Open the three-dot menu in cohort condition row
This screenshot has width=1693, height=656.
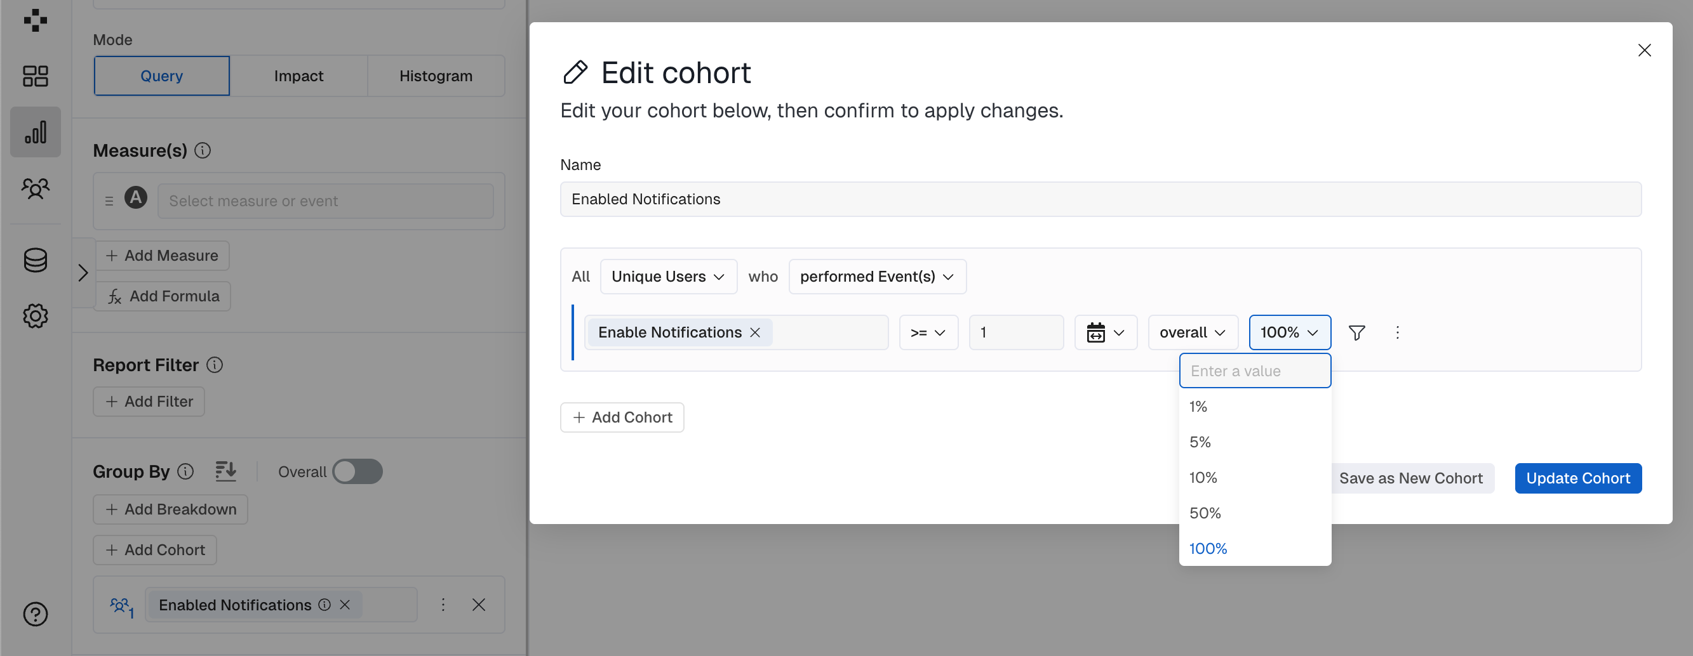pos(1397,333)
